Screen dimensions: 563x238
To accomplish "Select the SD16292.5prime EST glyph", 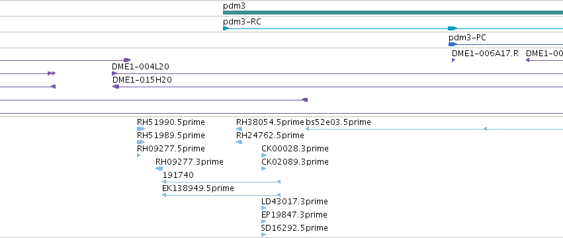I will tap(263, 235).
